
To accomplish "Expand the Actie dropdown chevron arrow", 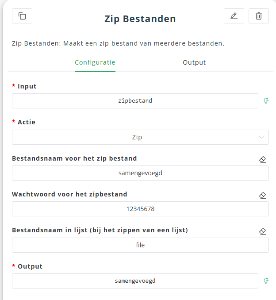I will (261, 137).
